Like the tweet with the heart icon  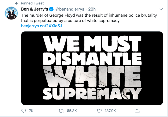click(99, 111)
